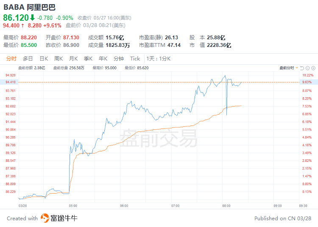Click the green down arrow beside price
The height and width of the screenshot is (227, 318).
point(33,18)
